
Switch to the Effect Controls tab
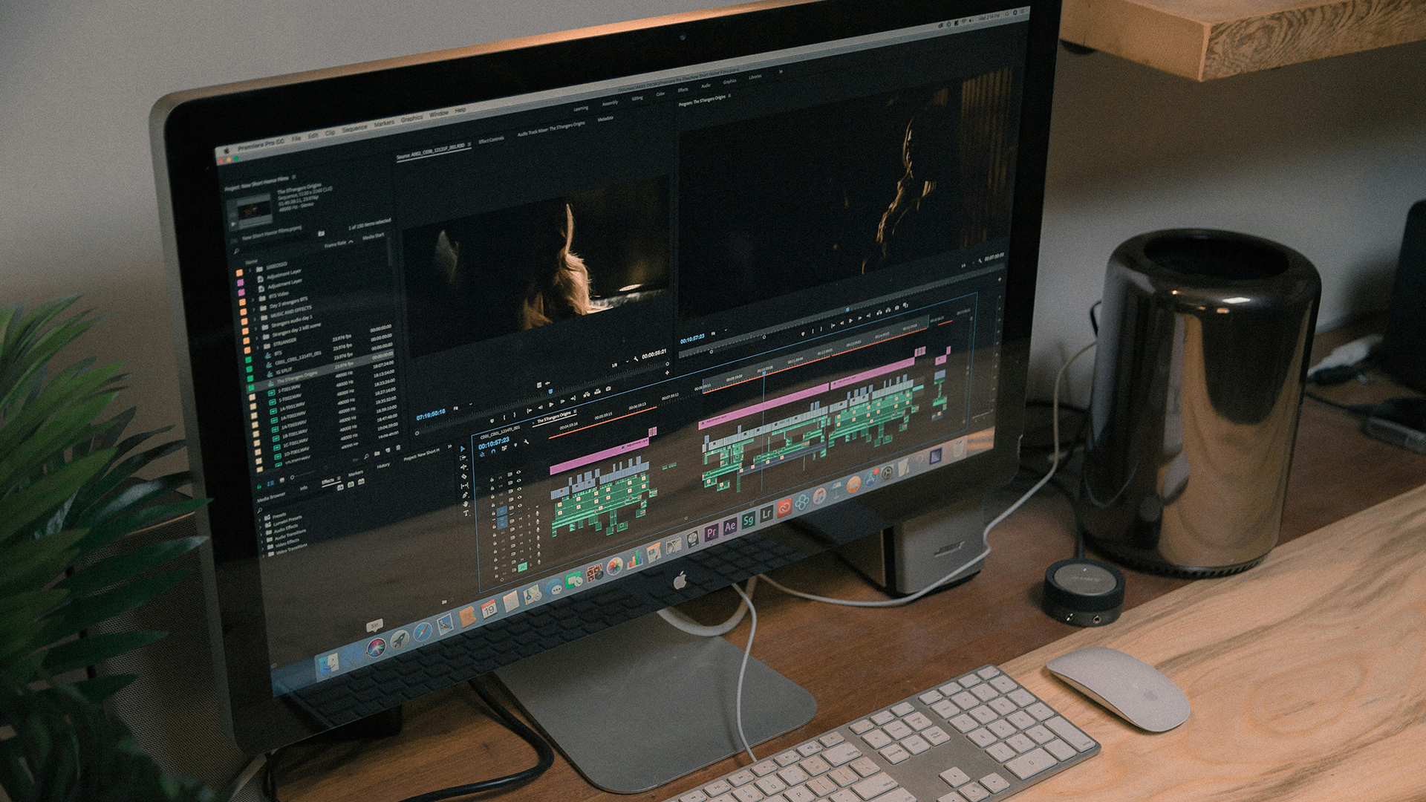[491, 140]
